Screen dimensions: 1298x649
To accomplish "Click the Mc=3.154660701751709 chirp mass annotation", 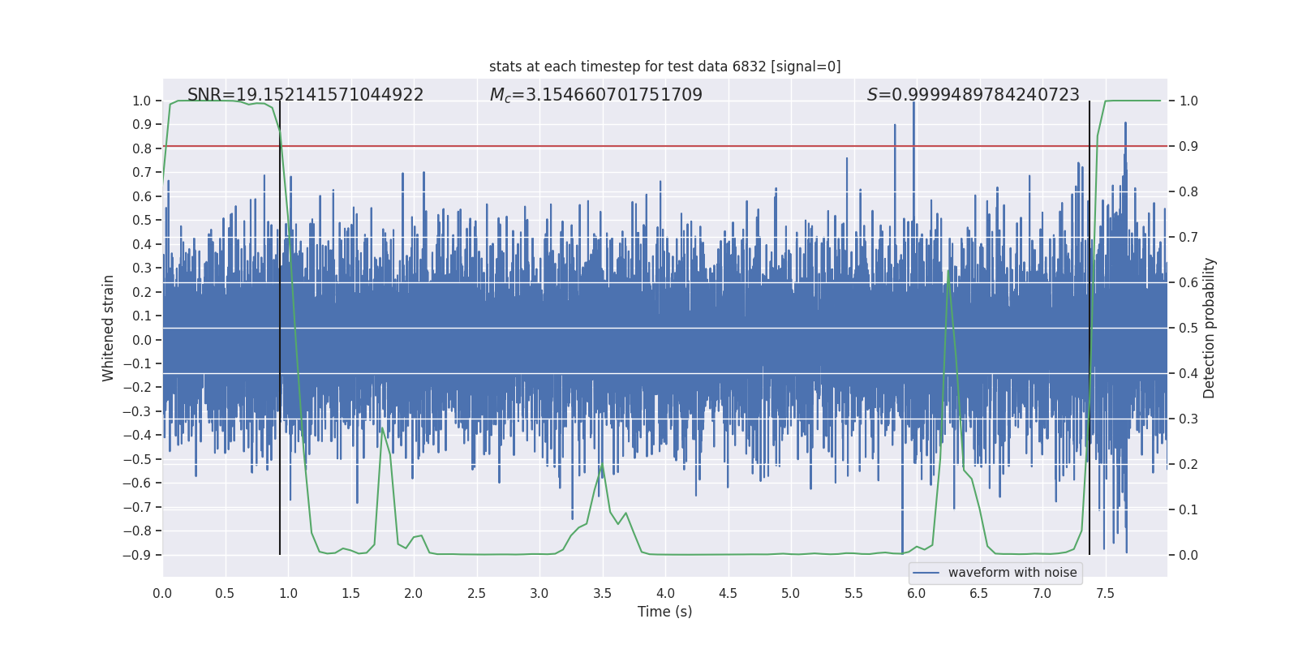I will click(x=596, y=95).
